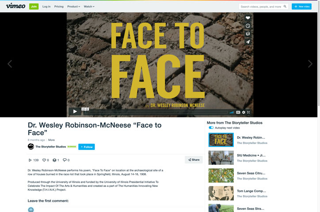This screenshot has width=320, height=212.
Task: Click the plays count icon showing 139
Action: [x=30, y=160]
